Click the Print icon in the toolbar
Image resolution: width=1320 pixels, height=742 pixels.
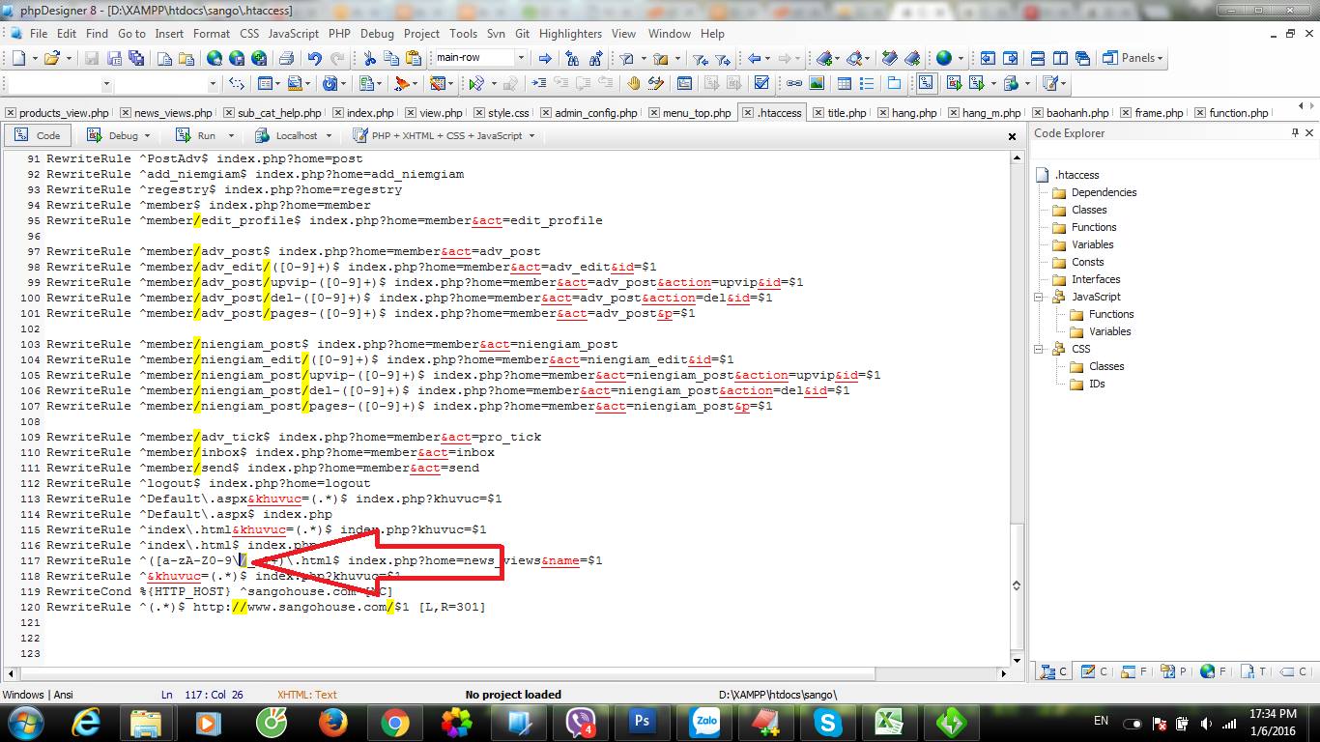click(287, 58)
